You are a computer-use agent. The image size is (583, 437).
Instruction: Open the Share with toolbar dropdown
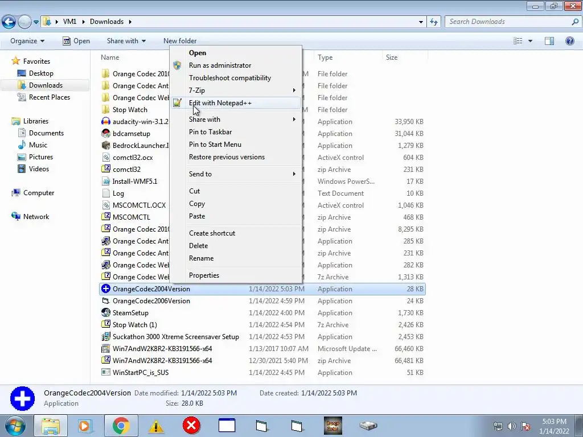(126, 41)
